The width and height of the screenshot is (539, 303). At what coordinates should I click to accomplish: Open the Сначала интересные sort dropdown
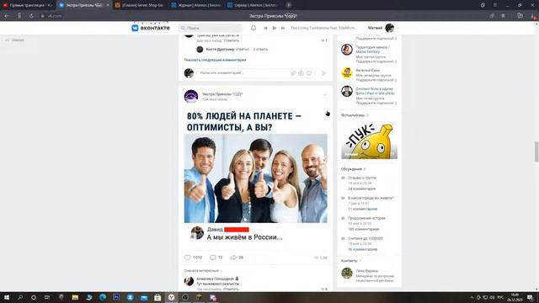[203, 271]
